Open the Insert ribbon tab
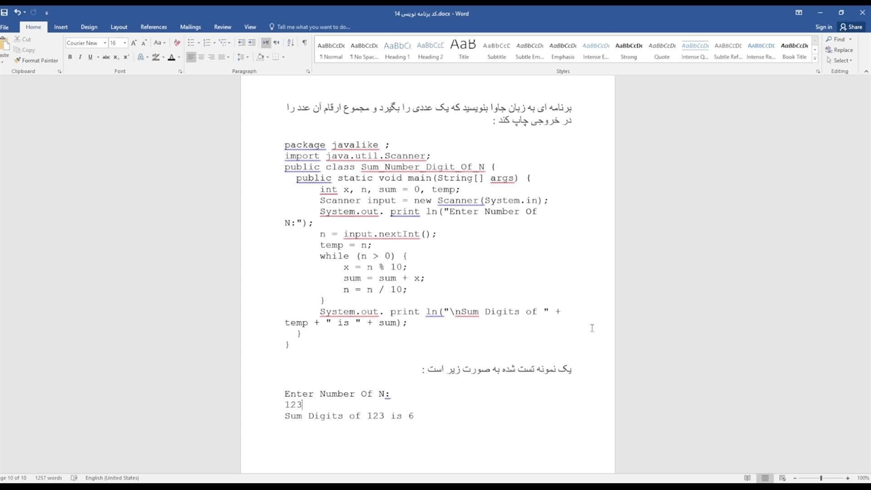 pyautogui.click(x=61, y=27)
